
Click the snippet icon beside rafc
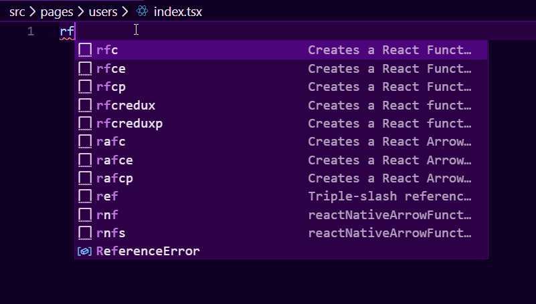tap(85, 142)
